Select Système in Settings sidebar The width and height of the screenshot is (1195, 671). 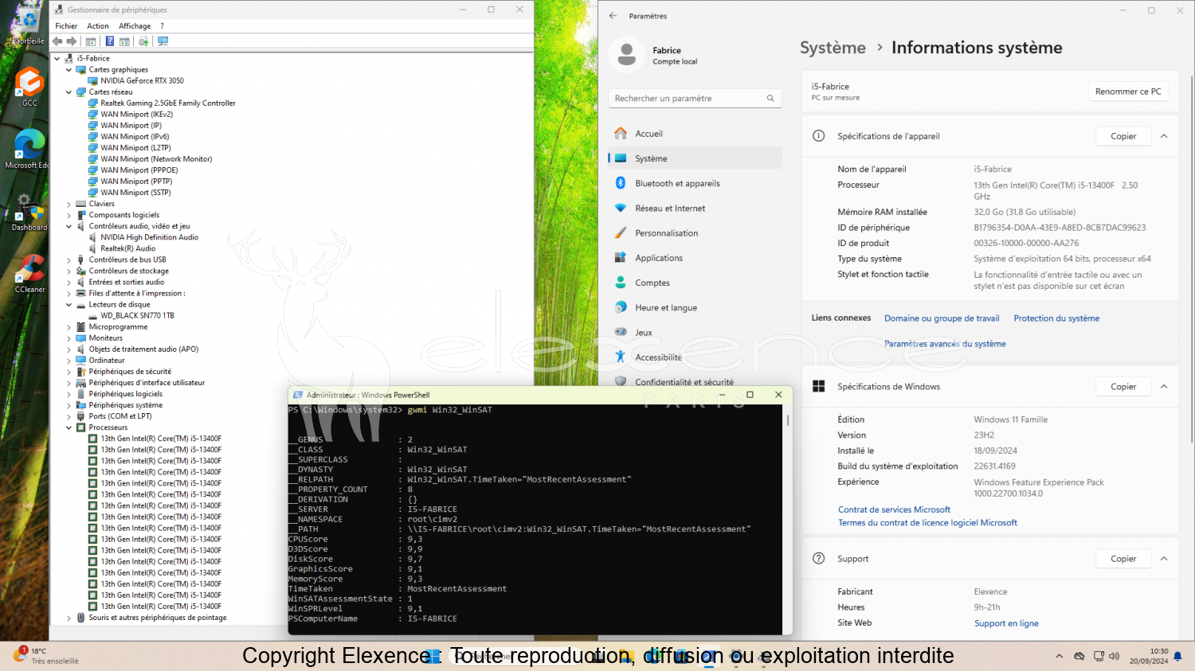(x=695, y=158)
